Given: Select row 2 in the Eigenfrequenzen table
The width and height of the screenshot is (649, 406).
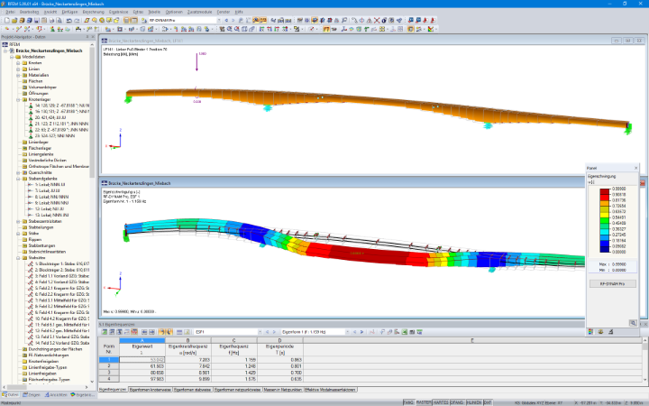Looking at the screenshot, I should [x=109, y=366].
